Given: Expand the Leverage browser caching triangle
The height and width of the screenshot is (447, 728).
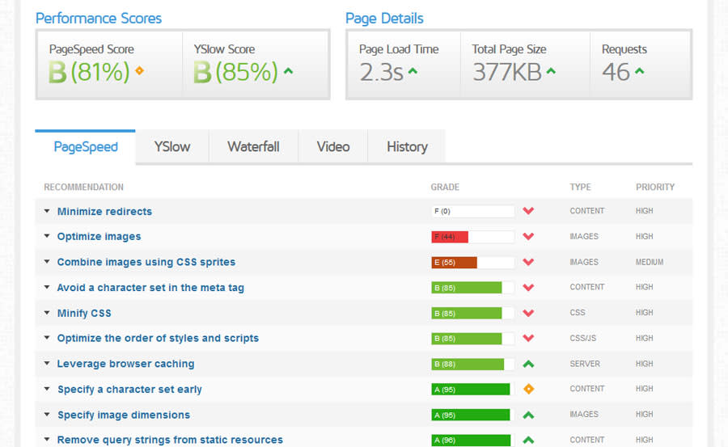Looking at the screenshot, I should [x=47, y=363].
